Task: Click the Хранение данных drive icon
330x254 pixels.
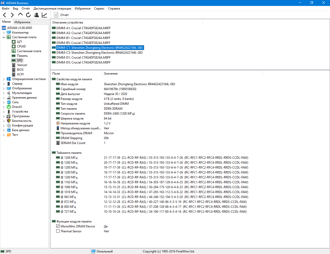Action: pos(9,98)
